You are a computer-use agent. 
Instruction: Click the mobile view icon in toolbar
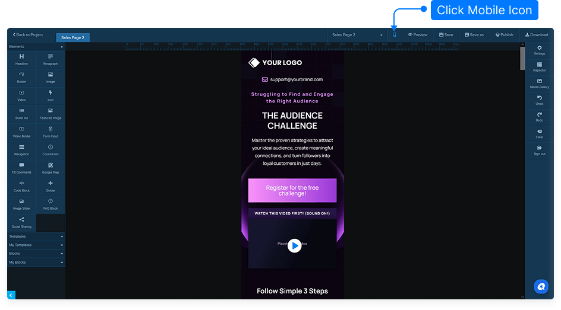click(x=394, y=35)
